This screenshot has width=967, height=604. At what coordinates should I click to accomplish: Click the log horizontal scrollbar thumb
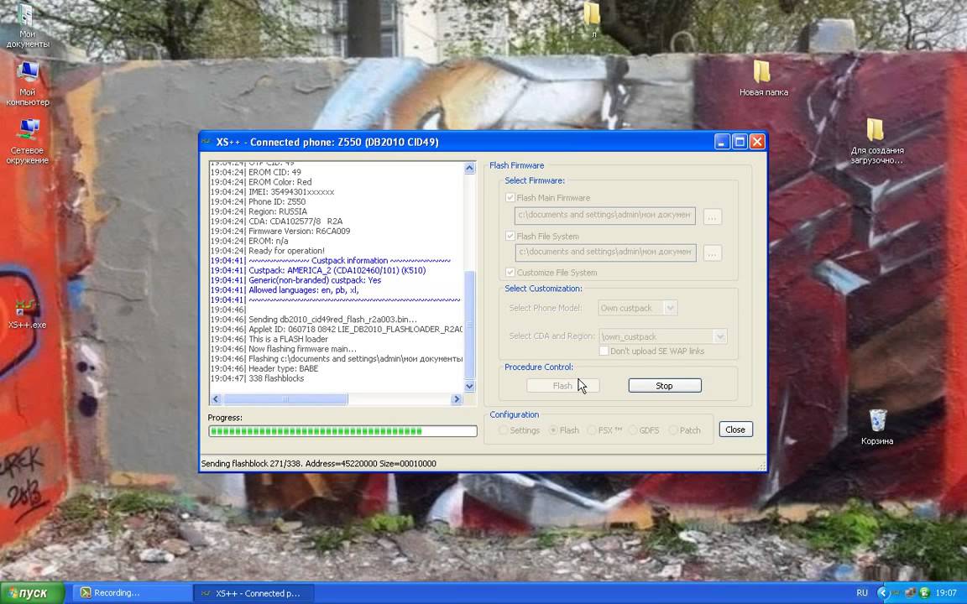(285, 399)
